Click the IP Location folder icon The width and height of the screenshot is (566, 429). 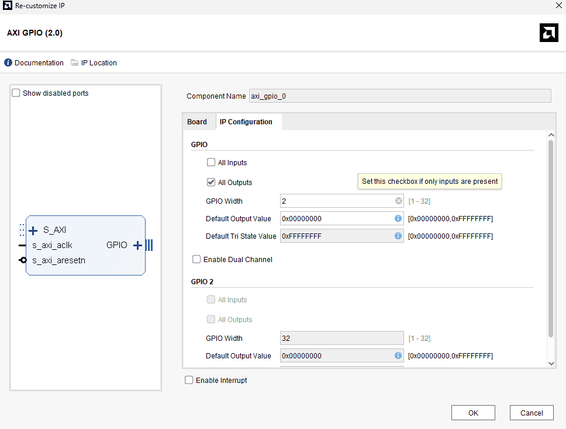(75, 63)
